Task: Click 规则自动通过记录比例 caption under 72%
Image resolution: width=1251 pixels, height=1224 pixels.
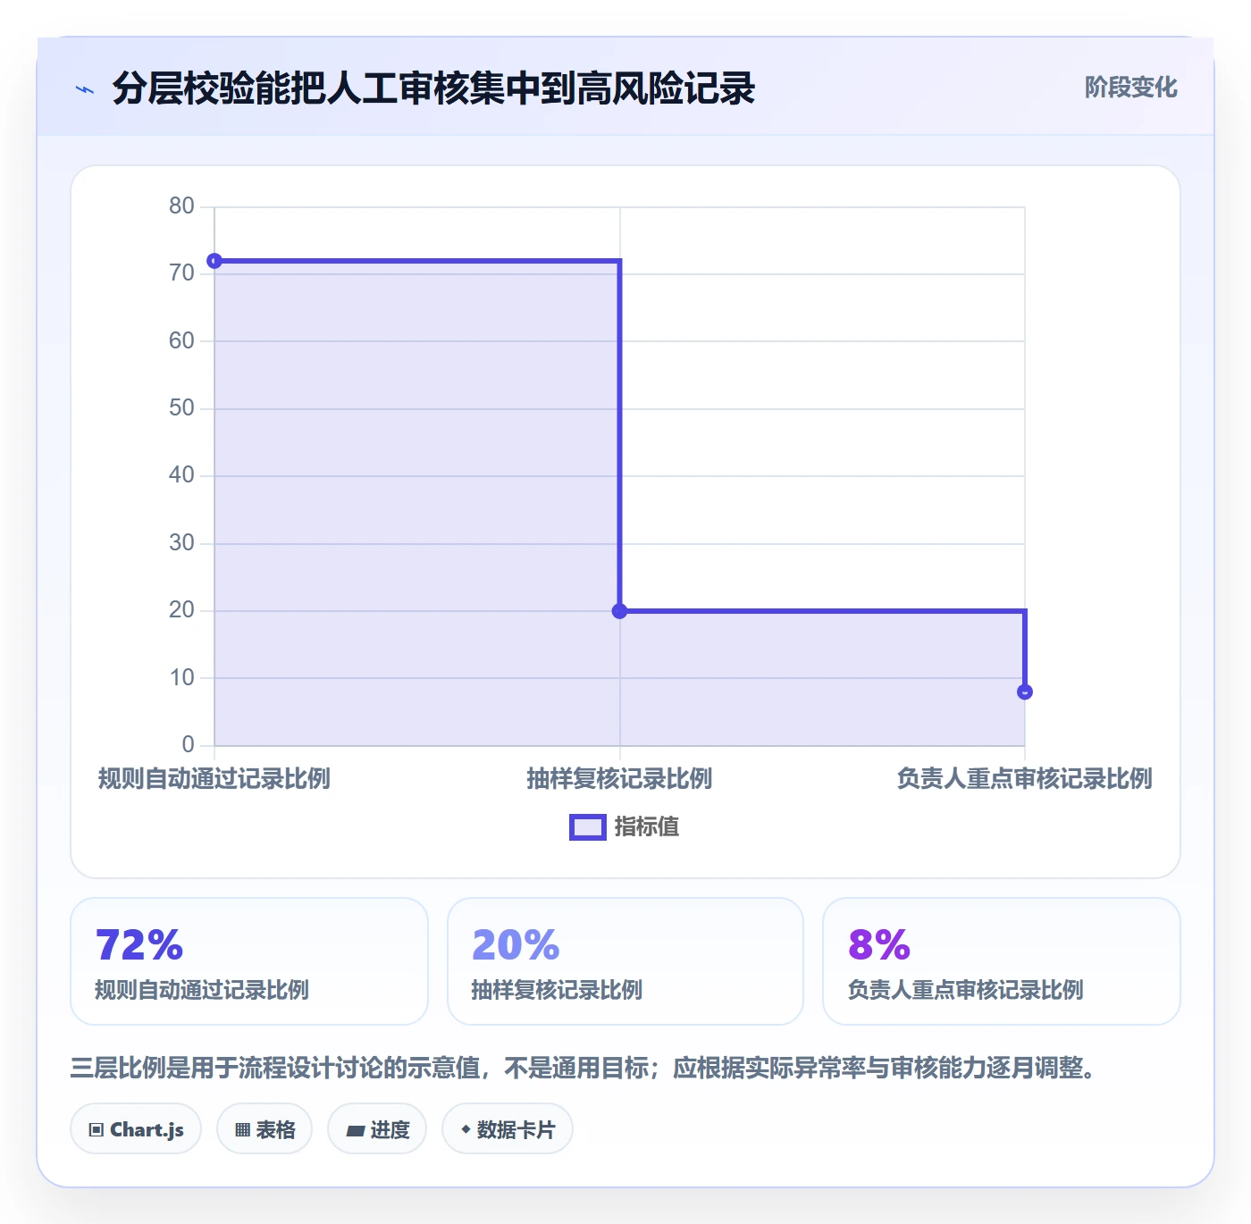Action: tap(202, 990)
